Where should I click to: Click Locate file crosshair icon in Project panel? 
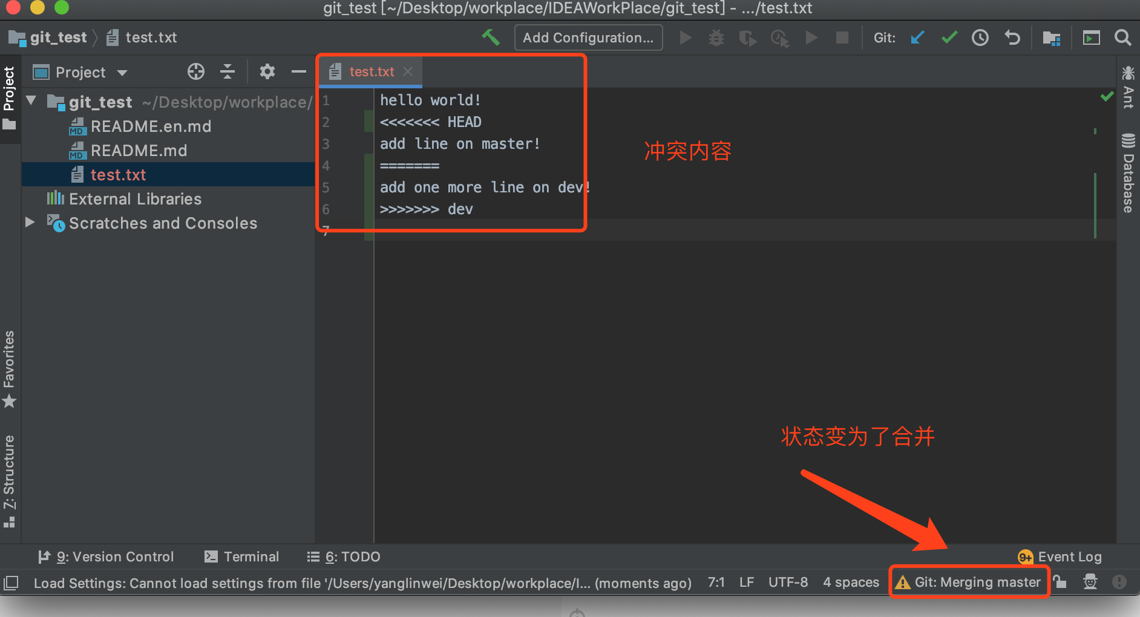[x=195, y=71]
